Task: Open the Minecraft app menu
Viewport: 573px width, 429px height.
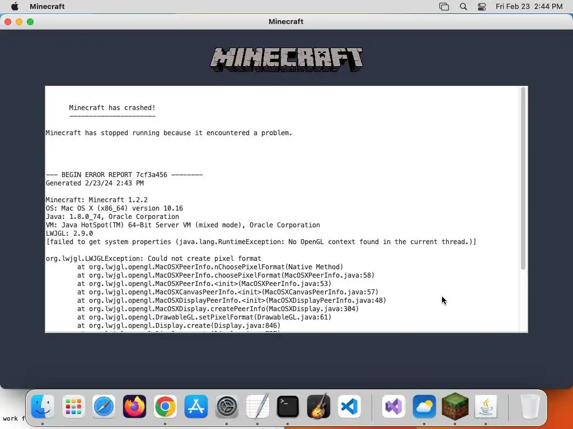Action: click(47, 6)
